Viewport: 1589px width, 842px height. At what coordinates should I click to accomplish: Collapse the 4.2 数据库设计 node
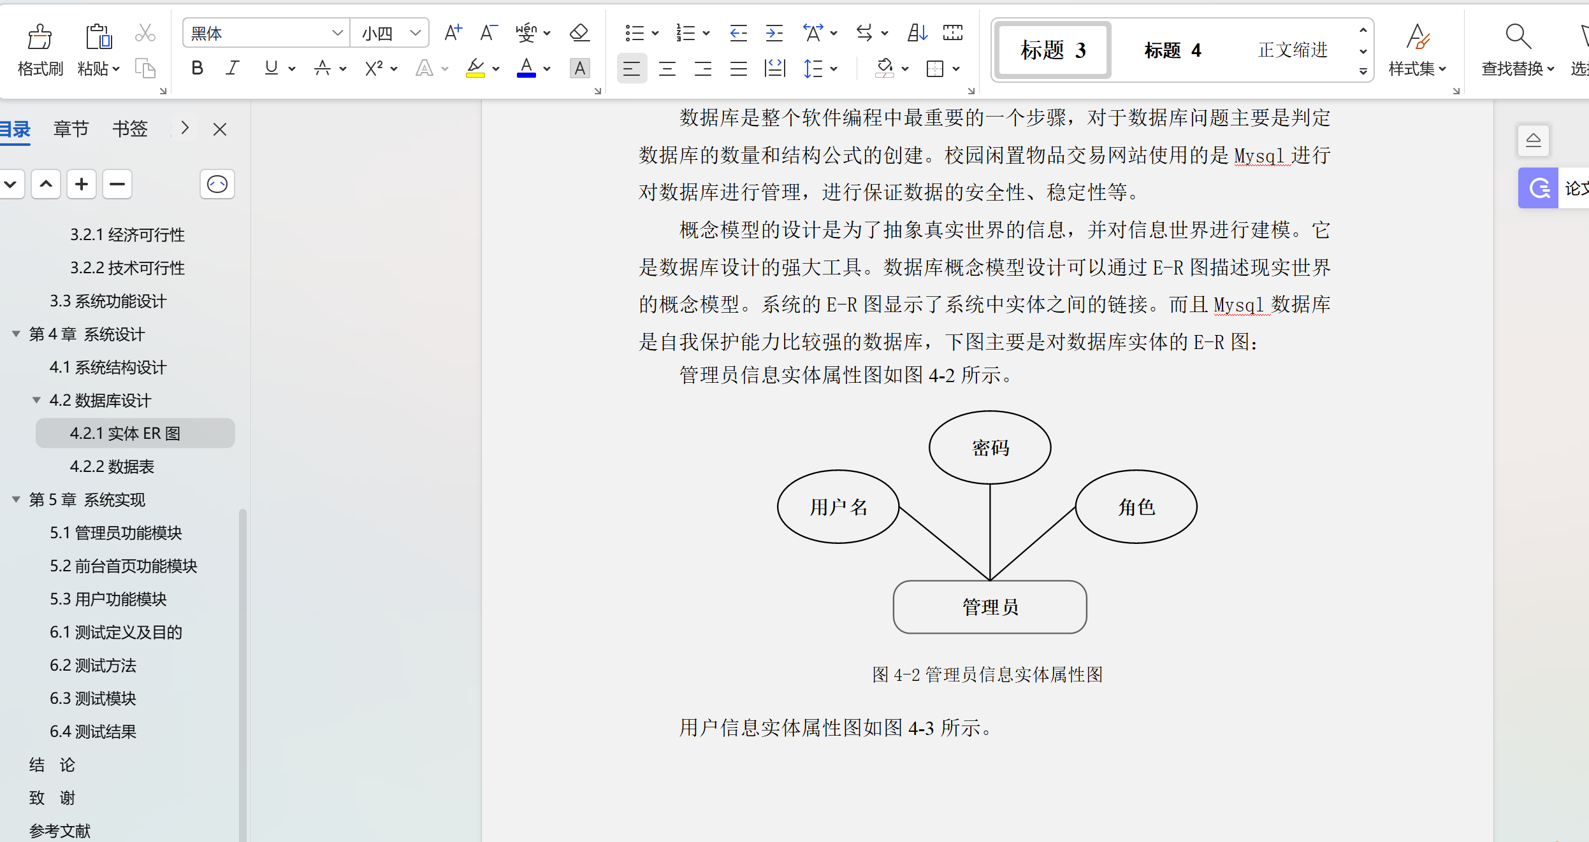pos(36,400)
